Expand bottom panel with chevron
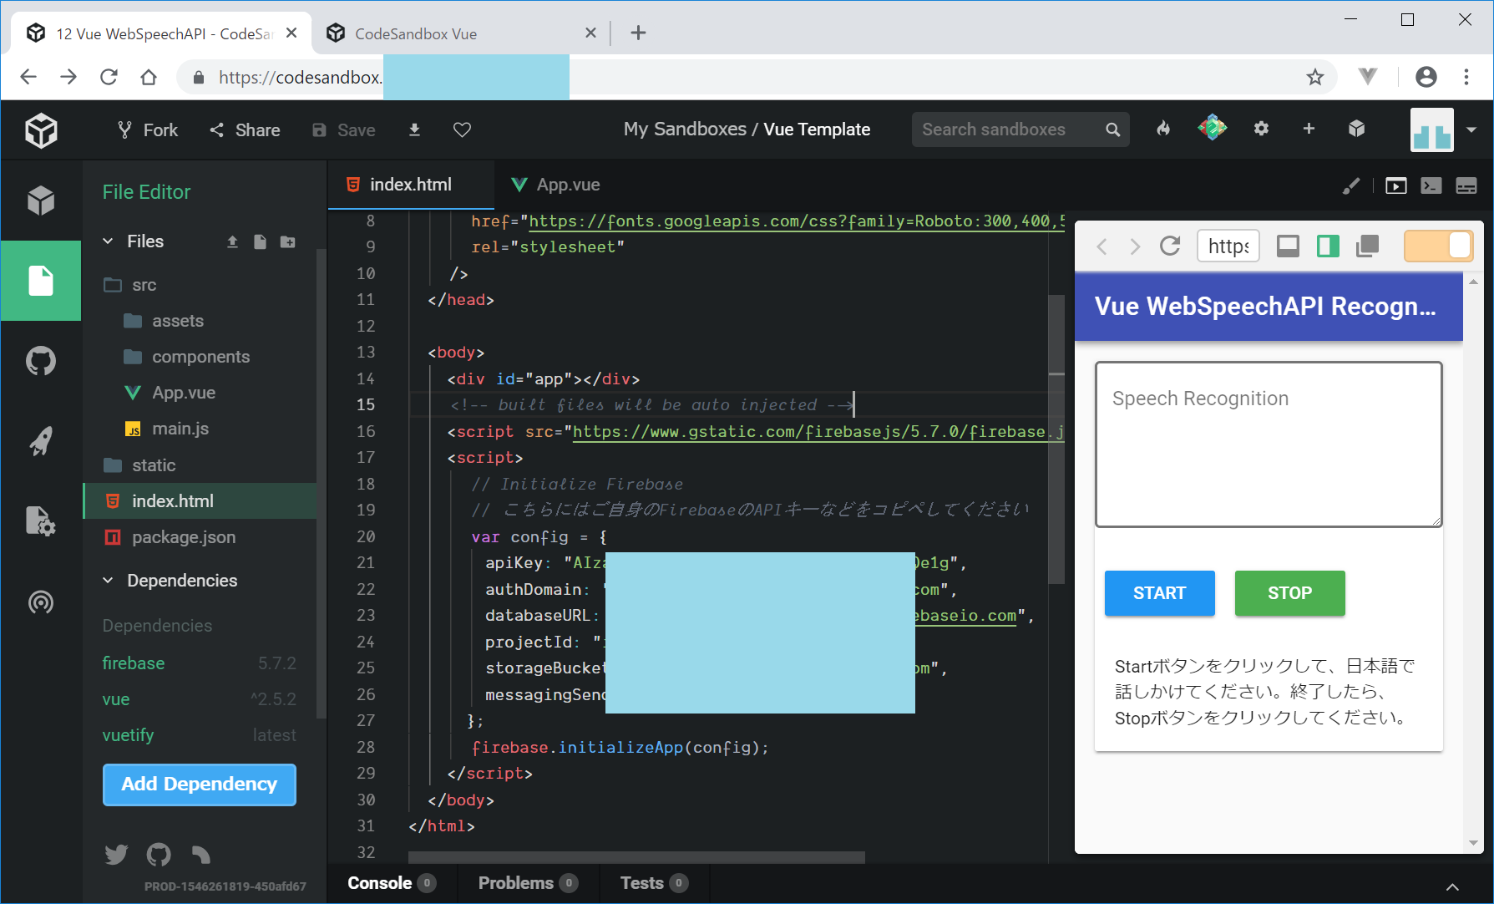Viewport: 1494px width, 904px height. click(x=1453, y=886)
